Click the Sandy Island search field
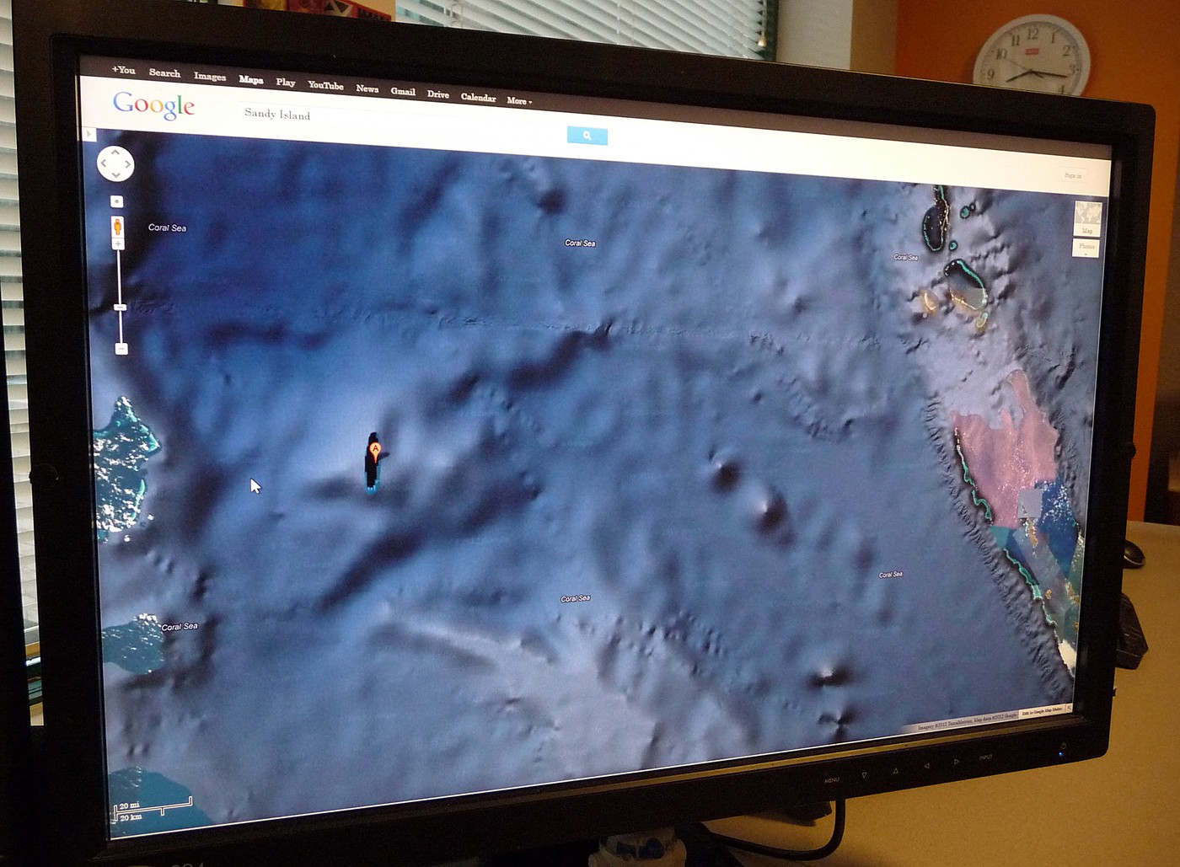Viewport: 1180px width, 867px height. pos(403,120)
